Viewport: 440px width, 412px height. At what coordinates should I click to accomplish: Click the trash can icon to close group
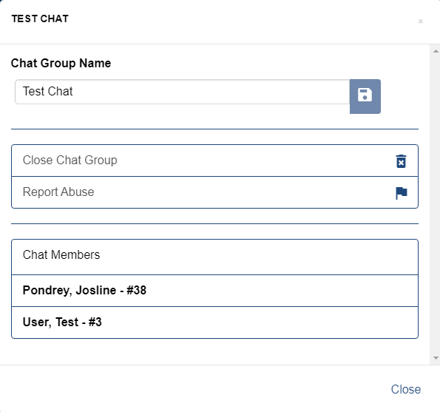coord(401,161)
